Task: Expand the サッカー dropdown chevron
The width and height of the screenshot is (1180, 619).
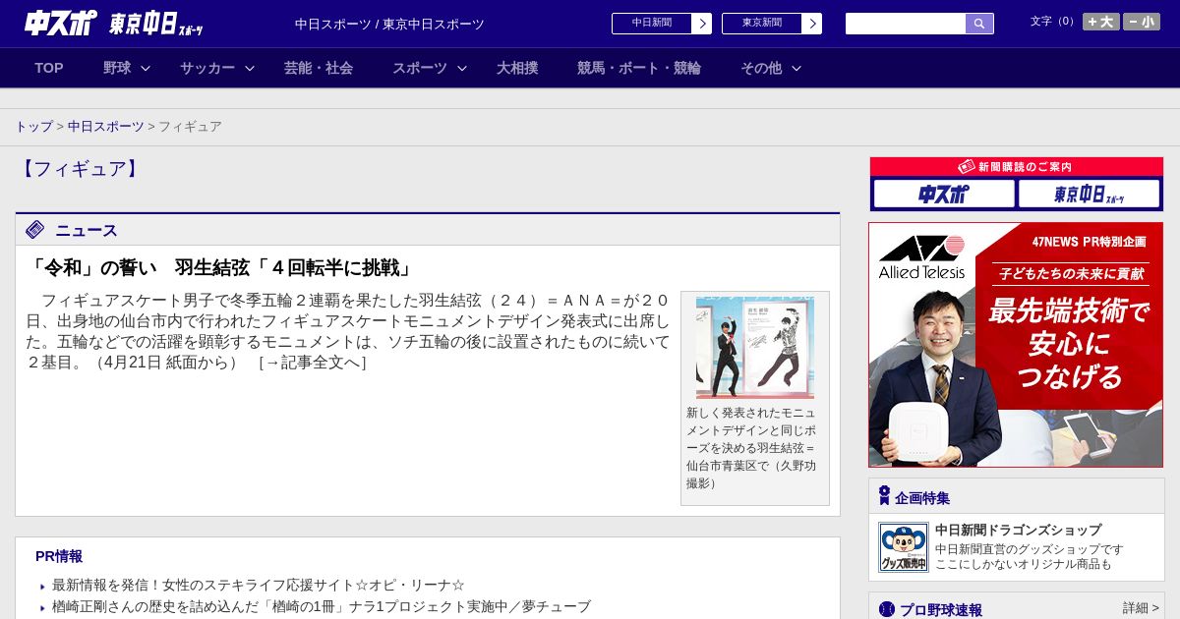Action: coord(250,68)
